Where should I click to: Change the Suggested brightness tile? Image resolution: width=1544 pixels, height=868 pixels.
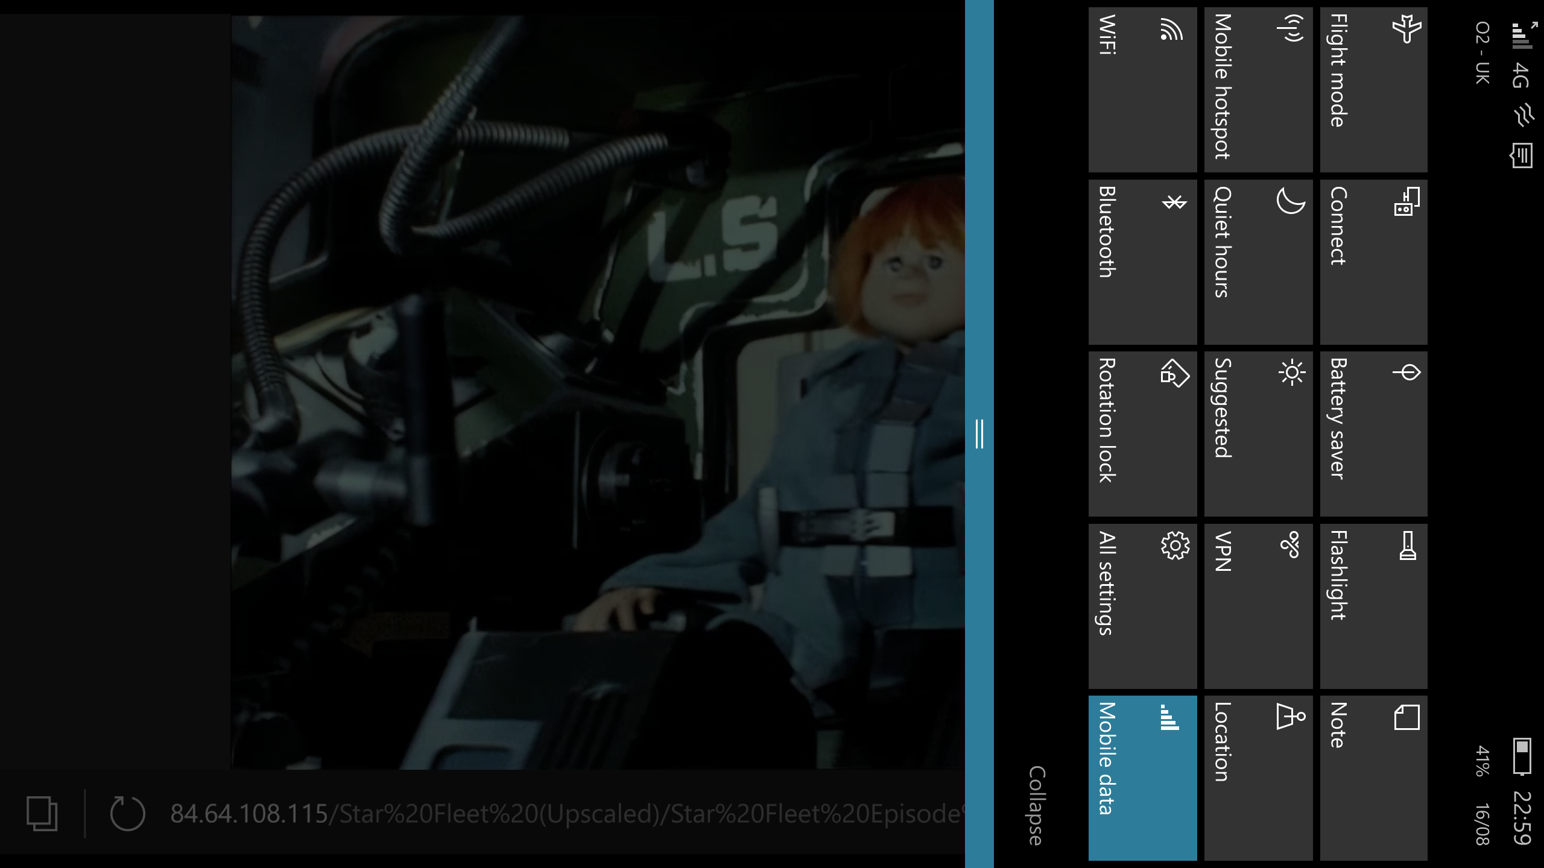[1258, 434]
